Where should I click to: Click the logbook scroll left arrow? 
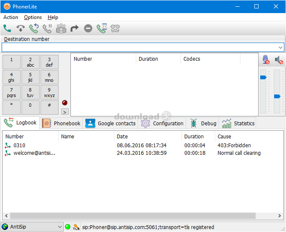6,216
